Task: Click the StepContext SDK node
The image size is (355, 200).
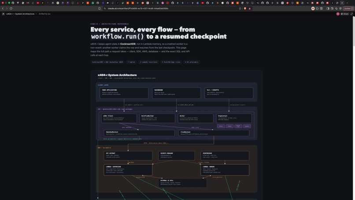Action: click(234, 118)
